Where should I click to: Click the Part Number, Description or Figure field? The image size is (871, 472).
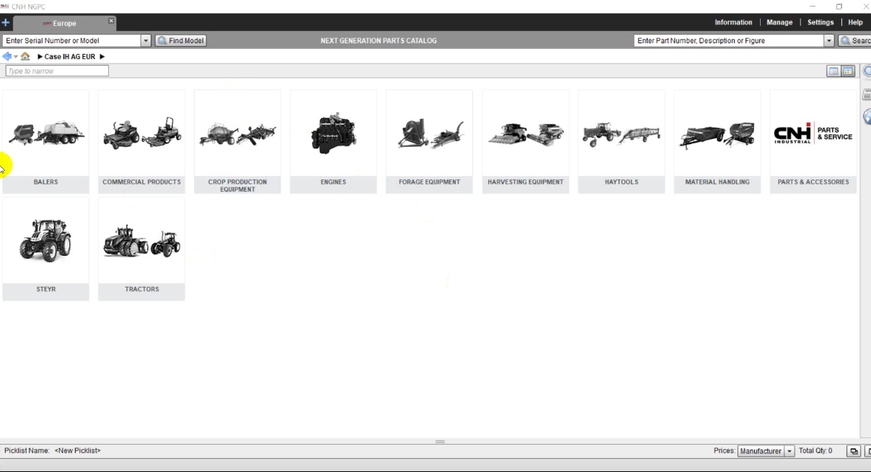coord(729,41)
